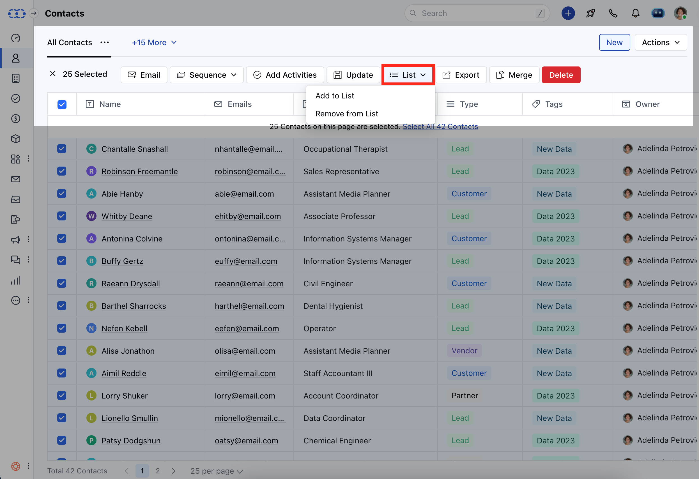699x479 pixels.
Task: Switch to the All Contacts tab
Action: coord(70,42)
